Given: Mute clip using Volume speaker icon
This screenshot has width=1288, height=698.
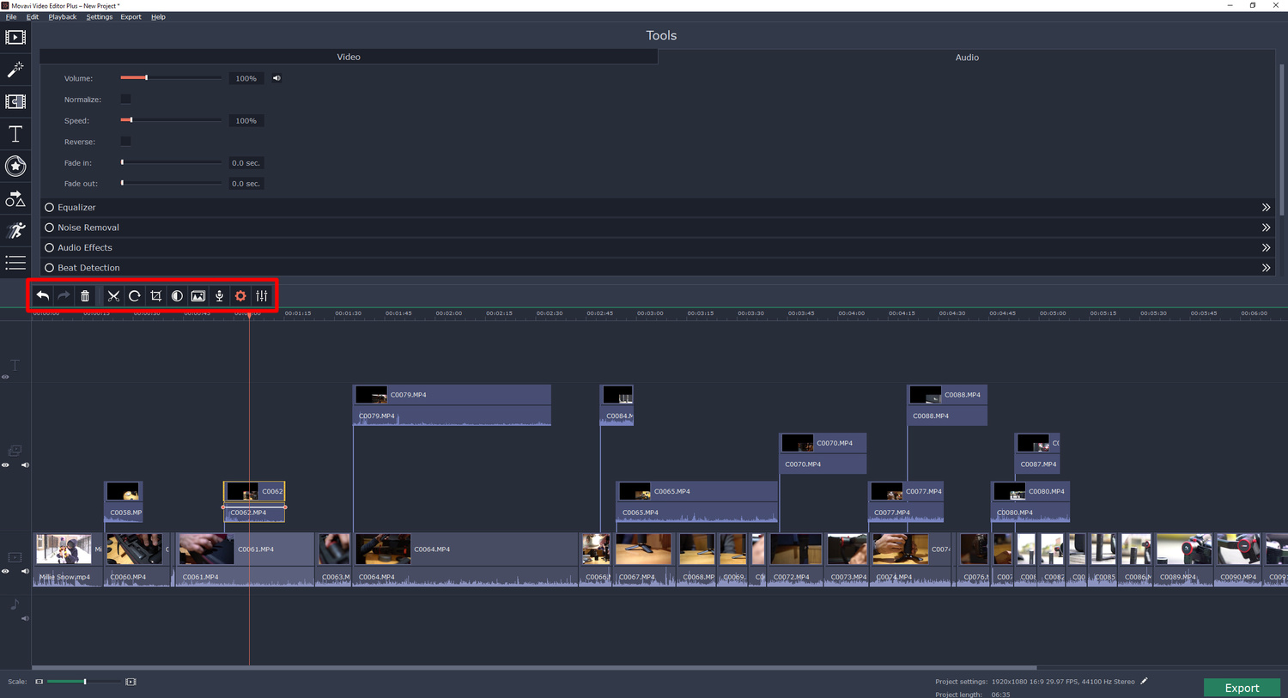Looking at the screenshot, I should tap(276, 78).
